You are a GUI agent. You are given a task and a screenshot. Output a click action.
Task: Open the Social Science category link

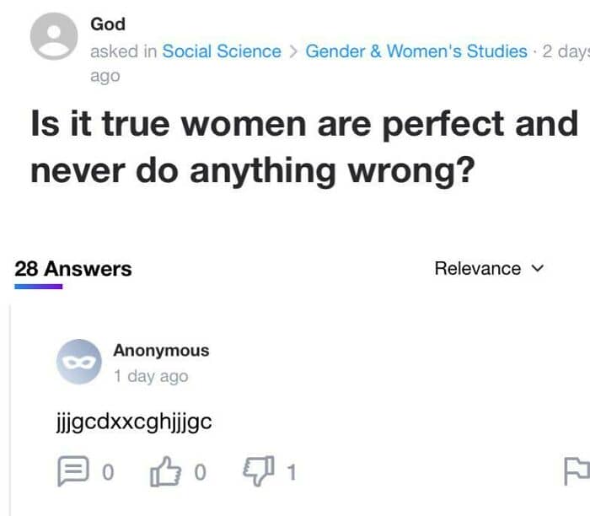click(222, 51)
